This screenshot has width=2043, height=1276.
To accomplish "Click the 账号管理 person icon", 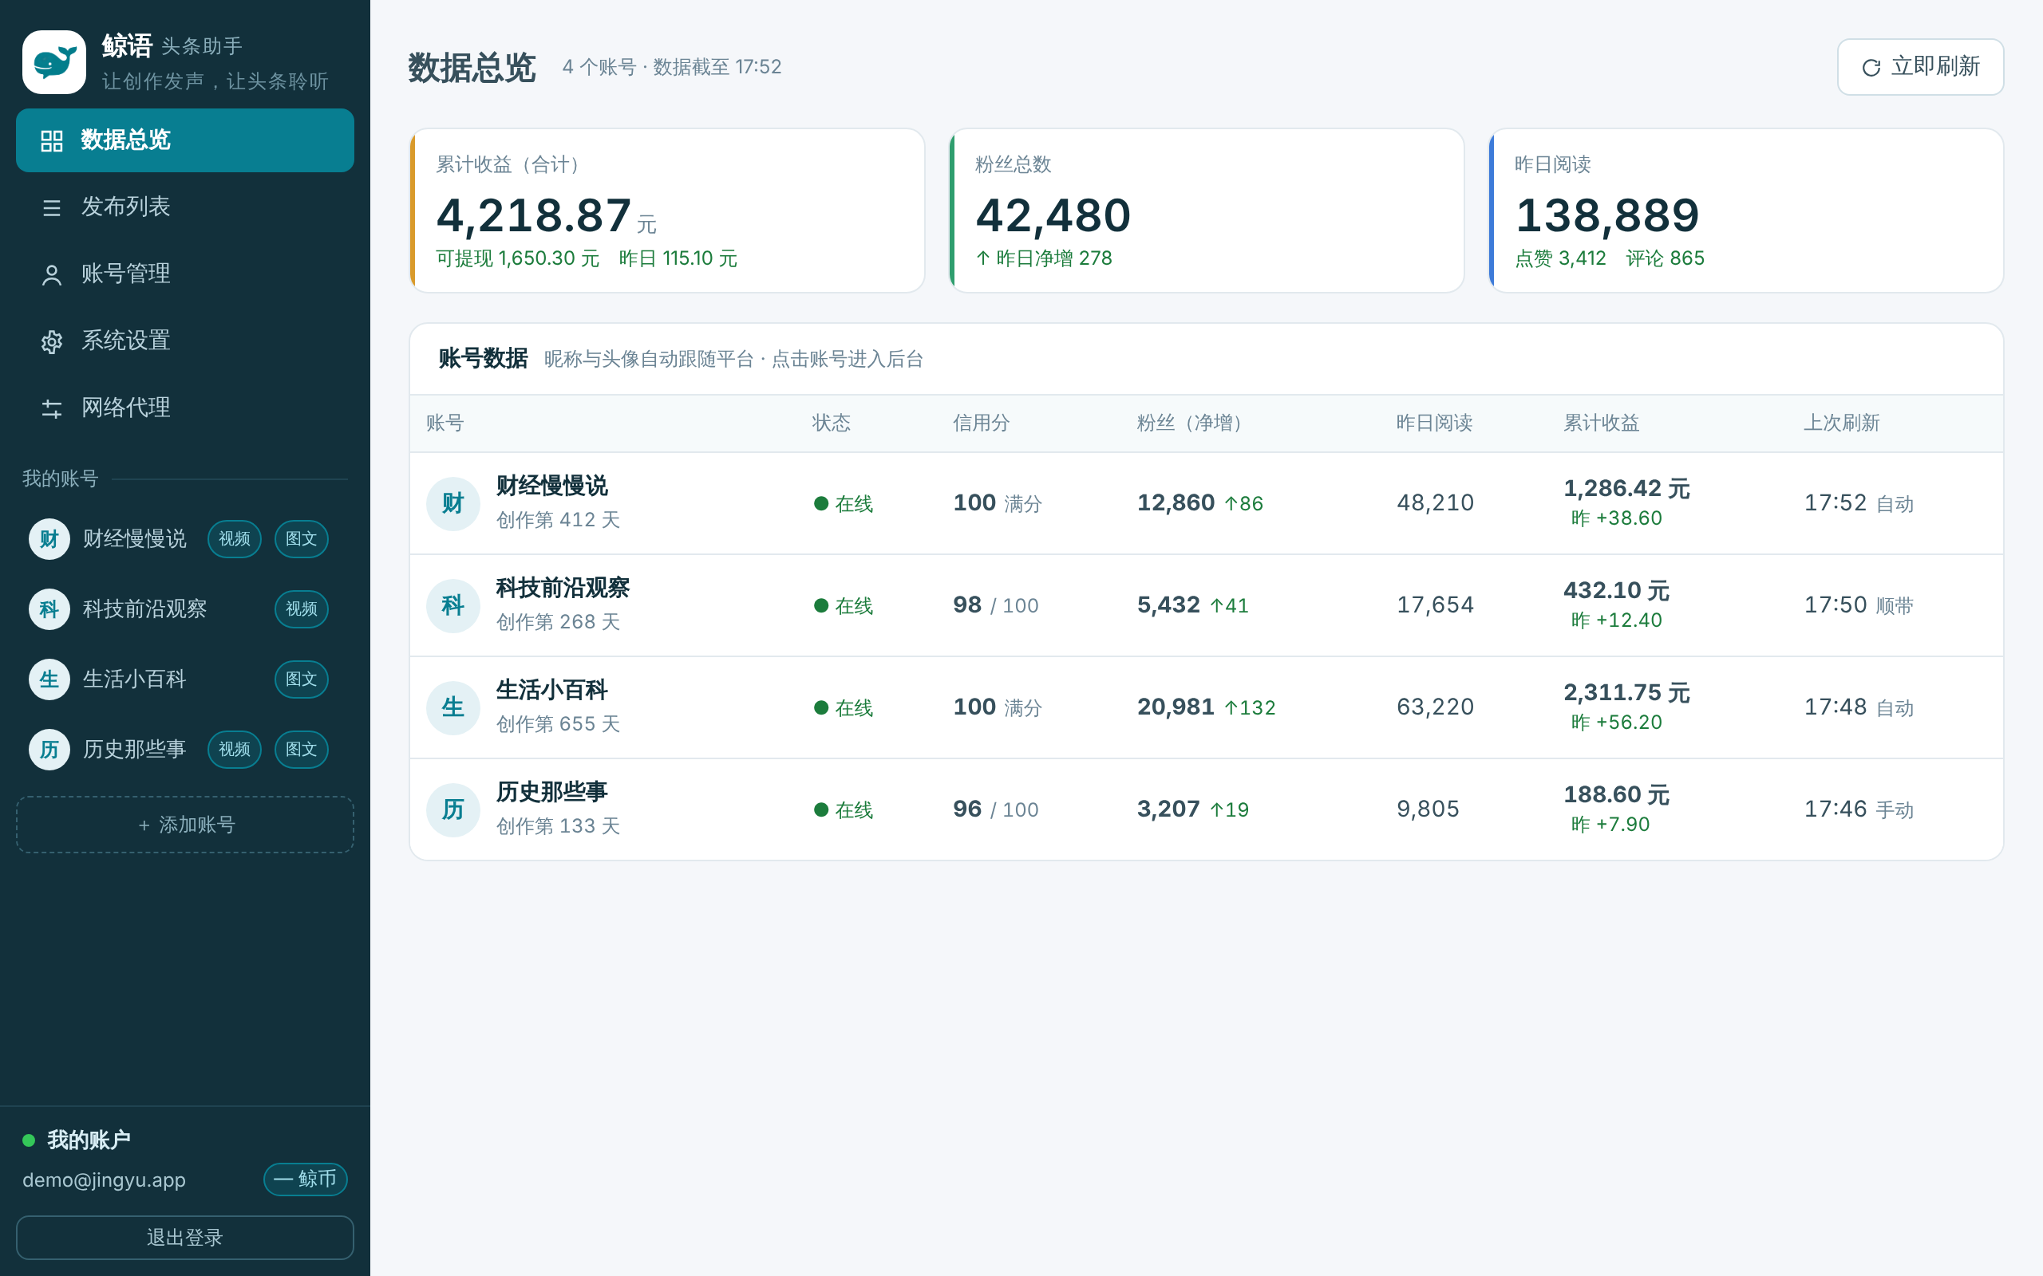I will pyautogui.click(x=52, y=274).
